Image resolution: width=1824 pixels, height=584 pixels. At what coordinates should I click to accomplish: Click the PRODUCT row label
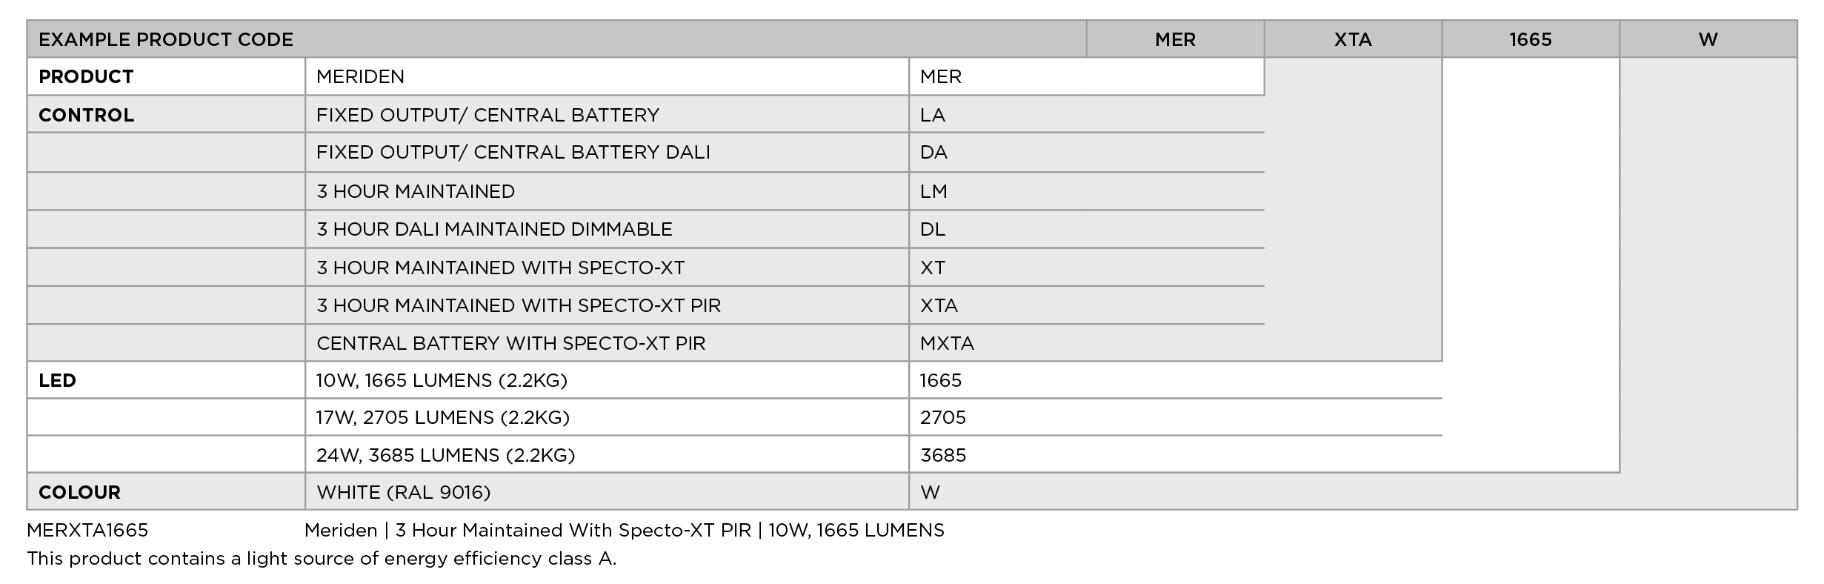tap(86, 77)
